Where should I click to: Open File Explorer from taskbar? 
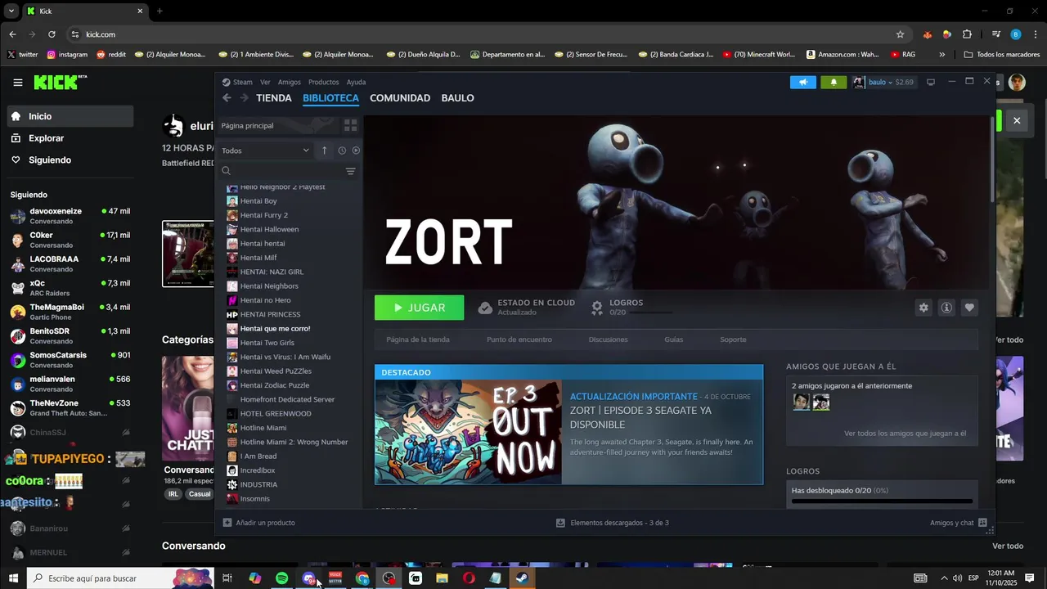pos(442,578)
